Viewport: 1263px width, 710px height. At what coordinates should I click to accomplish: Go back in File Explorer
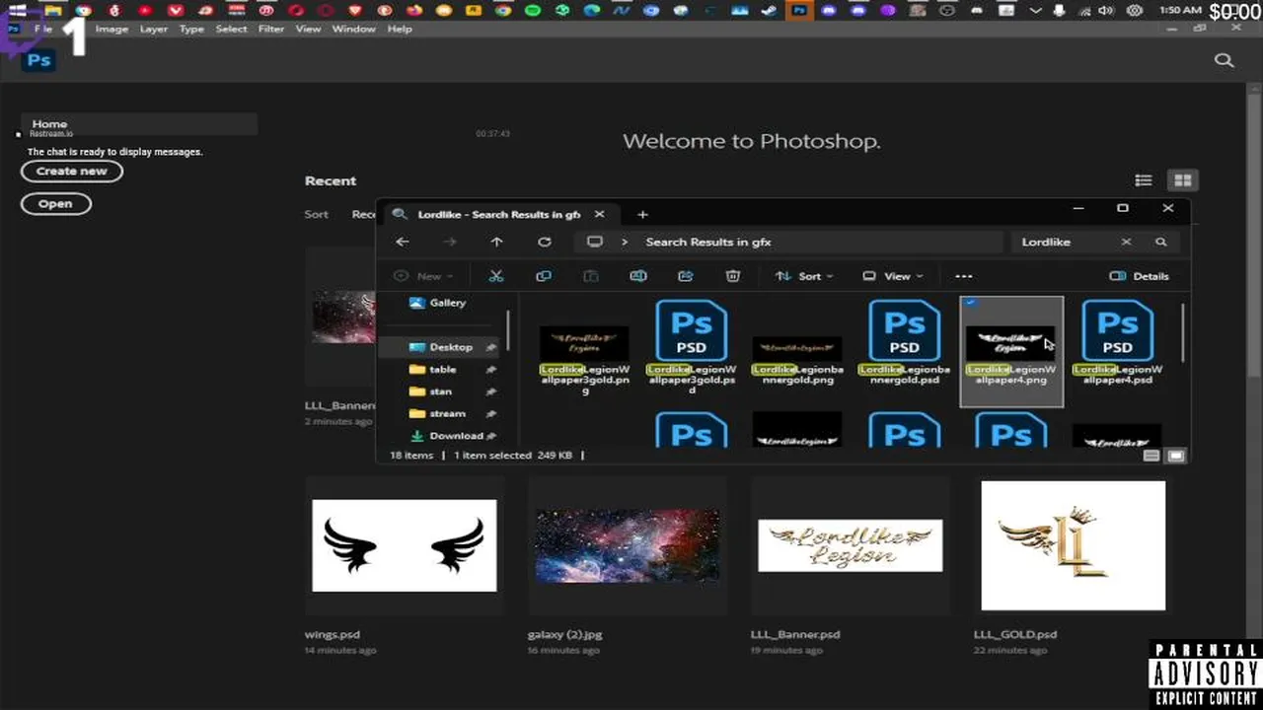[x=403, y=242]
